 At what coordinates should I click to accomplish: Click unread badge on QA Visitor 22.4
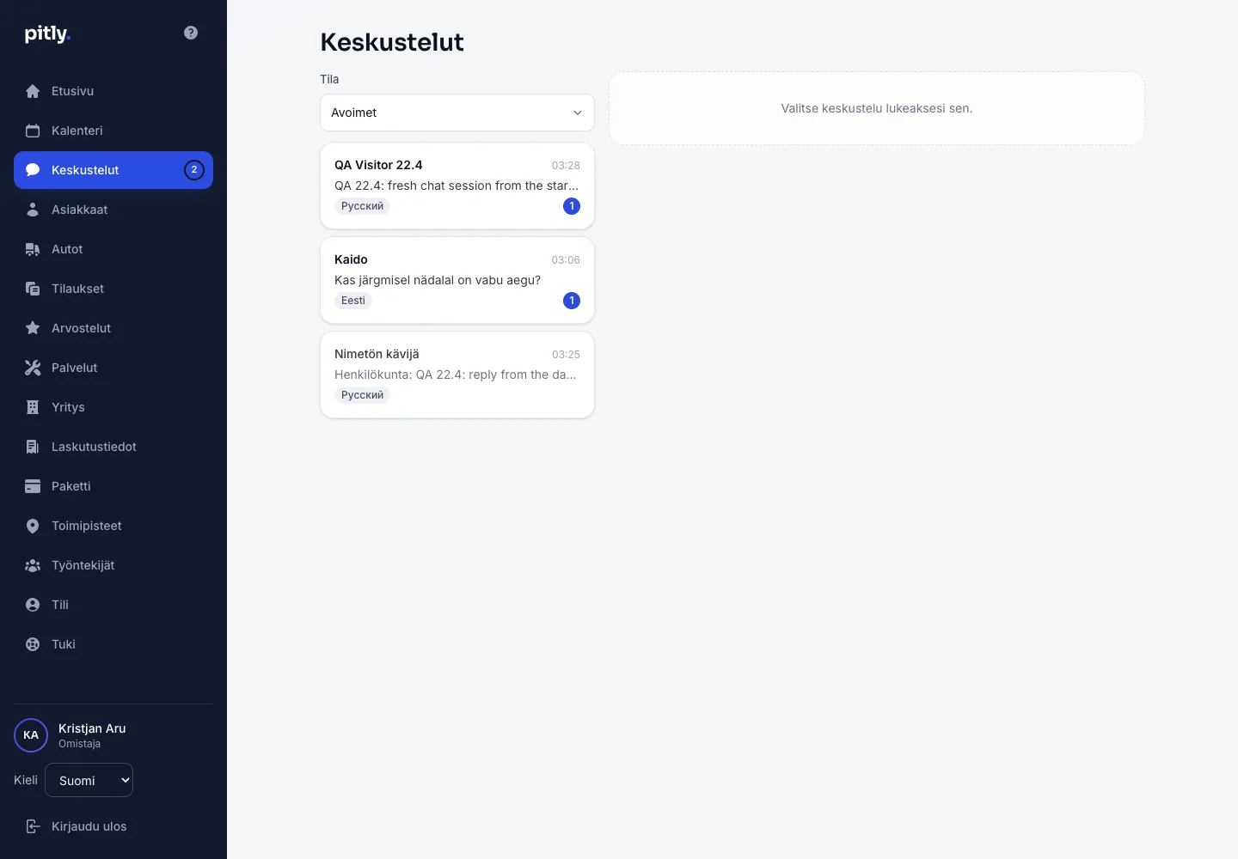[572, 206]
